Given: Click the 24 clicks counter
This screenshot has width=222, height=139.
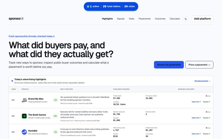Looking at the screenshot, I should 130,6.
